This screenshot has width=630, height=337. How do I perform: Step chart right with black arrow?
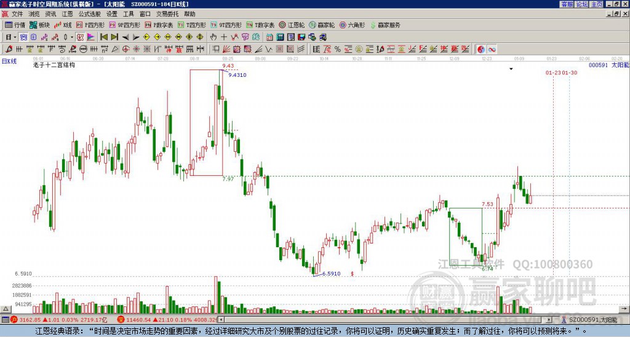[136, 38]
